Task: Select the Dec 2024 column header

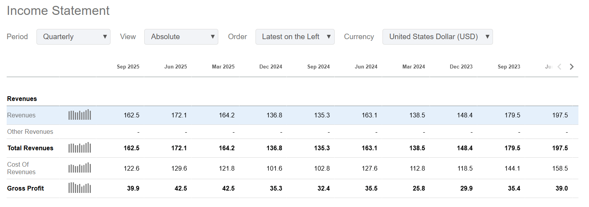Action: (x=270, y=67)
